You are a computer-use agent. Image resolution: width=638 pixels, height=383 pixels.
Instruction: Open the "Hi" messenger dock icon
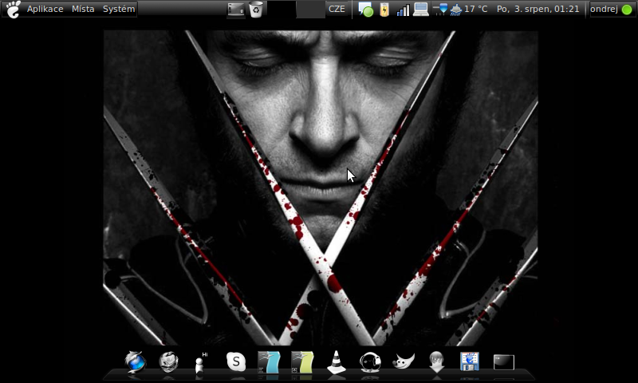[x=200, y=362]
